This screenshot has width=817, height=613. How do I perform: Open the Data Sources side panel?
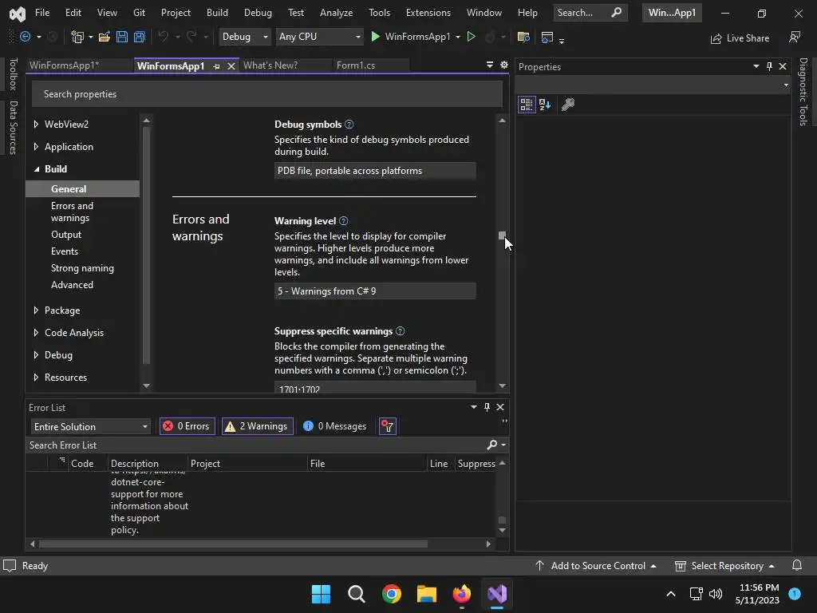point(13,128)
